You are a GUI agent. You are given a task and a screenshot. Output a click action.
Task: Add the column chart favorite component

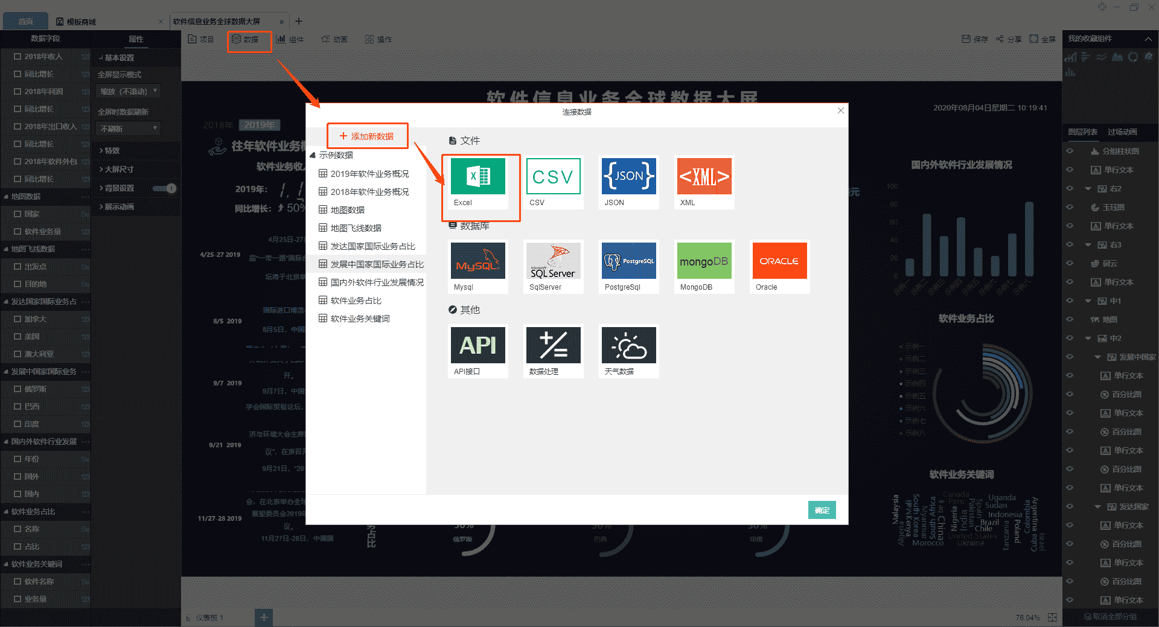(x=1070, y=72)
